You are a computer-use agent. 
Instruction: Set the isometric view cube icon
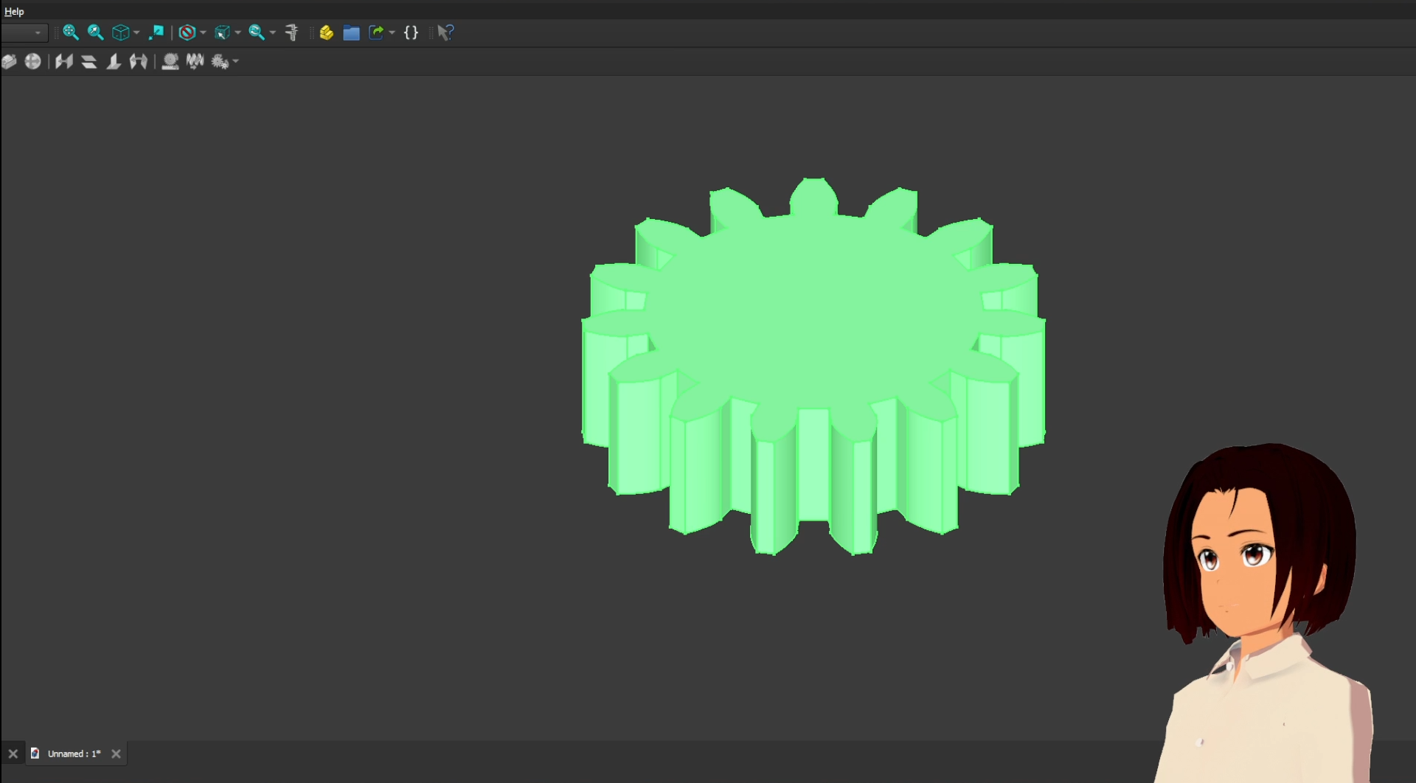click(x=120, y=32)
